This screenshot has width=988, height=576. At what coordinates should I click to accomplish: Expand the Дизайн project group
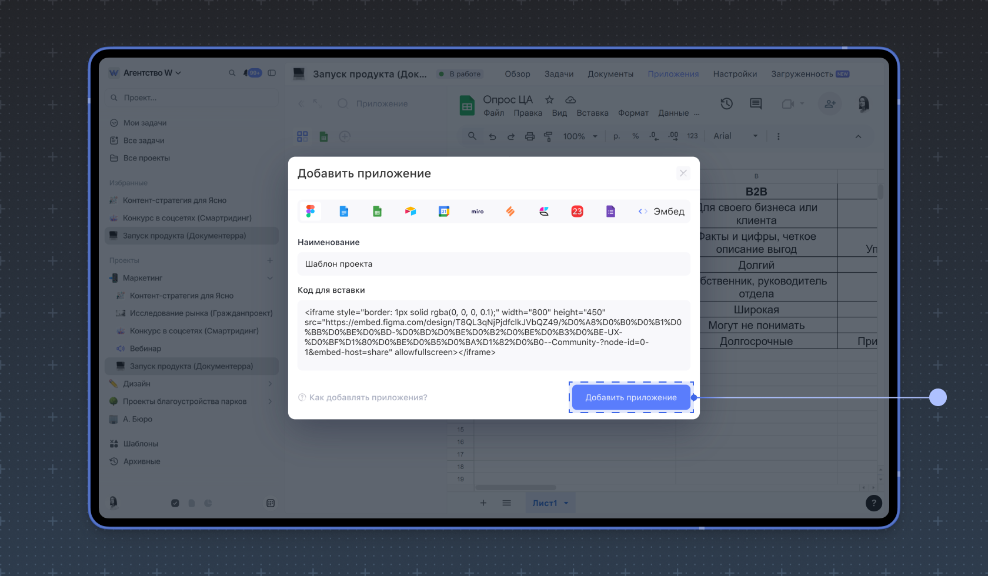(x=270, y=384)
